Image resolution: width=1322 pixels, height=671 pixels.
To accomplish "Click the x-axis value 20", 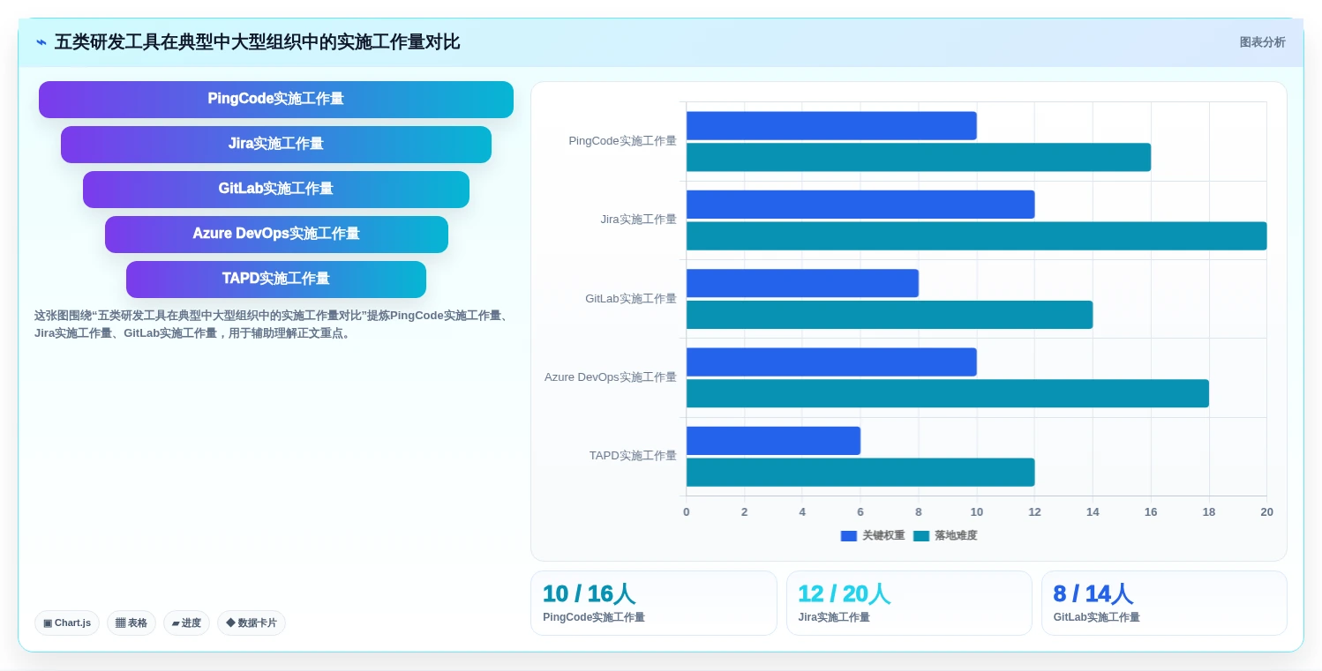I will 1266,512.
